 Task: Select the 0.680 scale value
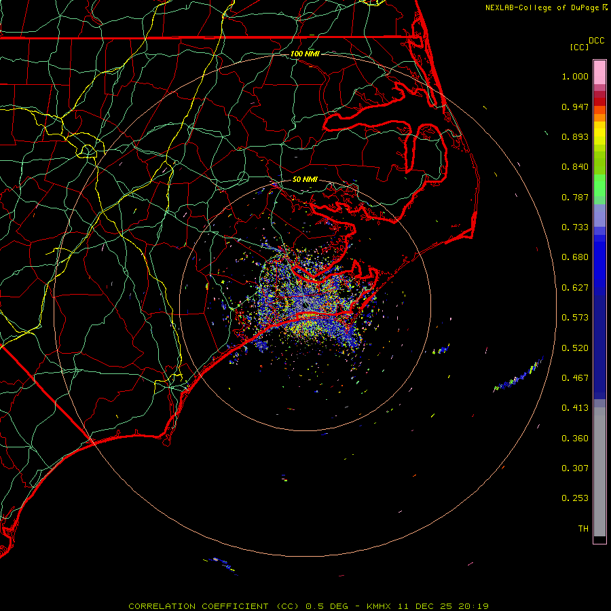coord(575,257)
